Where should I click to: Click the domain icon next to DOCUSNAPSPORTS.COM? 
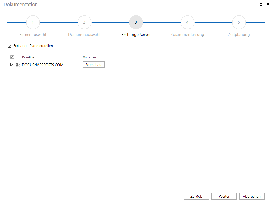tap(18, 65)
